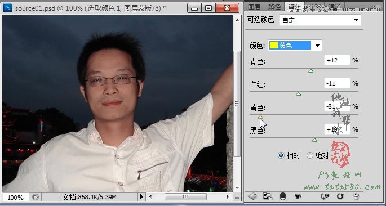Viewport: 386px width, 206px height.
Task: Switch to the 路径 tab
Action: pos(274,7)
